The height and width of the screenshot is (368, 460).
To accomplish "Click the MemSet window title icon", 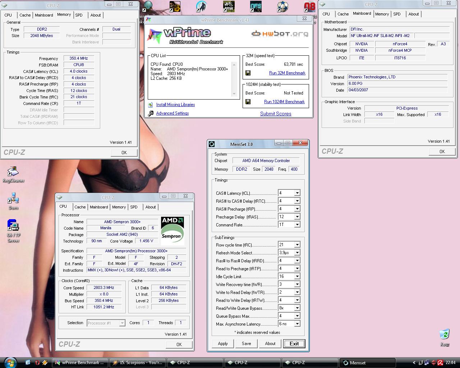I will point(212,144).
